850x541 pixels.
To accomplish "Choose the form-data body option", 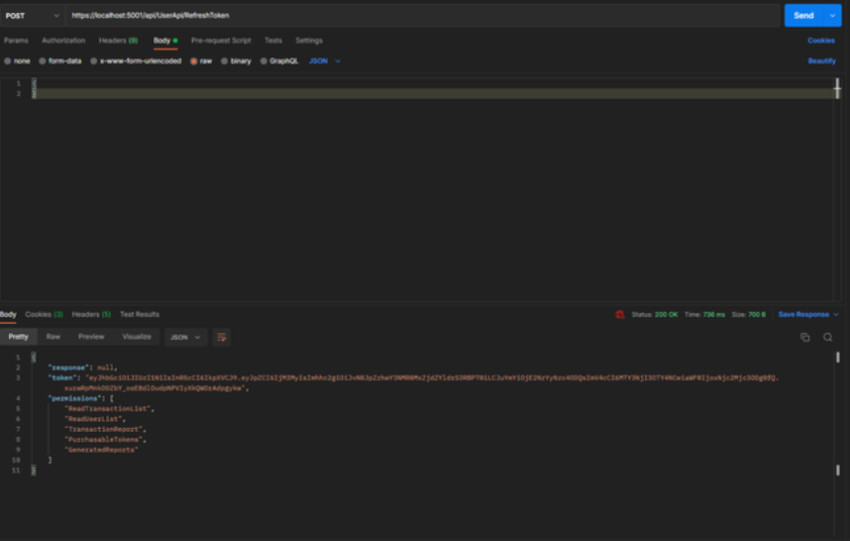I will point(43,61).
